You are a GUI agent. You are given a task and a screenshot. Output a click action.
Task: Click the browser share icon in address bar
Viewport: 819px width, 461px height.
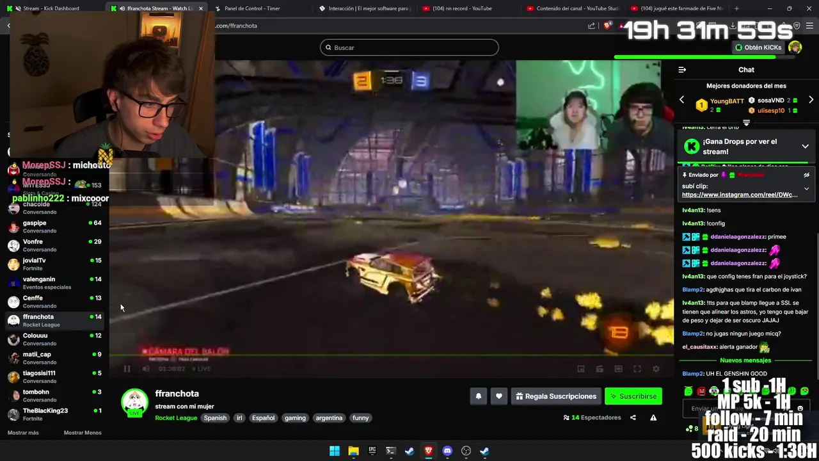(591, 26)
